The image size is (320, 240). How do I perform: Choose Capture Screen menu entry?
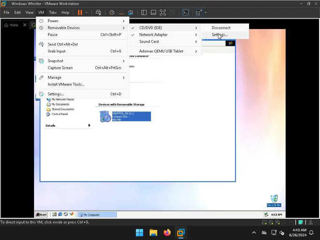point(82,68)
